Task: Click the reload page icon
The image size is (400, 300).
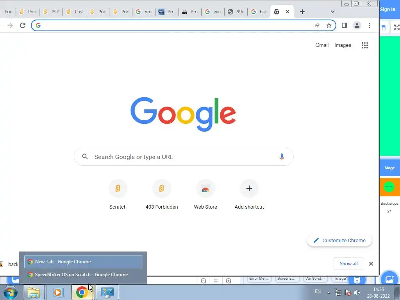Action: (23, 25)
